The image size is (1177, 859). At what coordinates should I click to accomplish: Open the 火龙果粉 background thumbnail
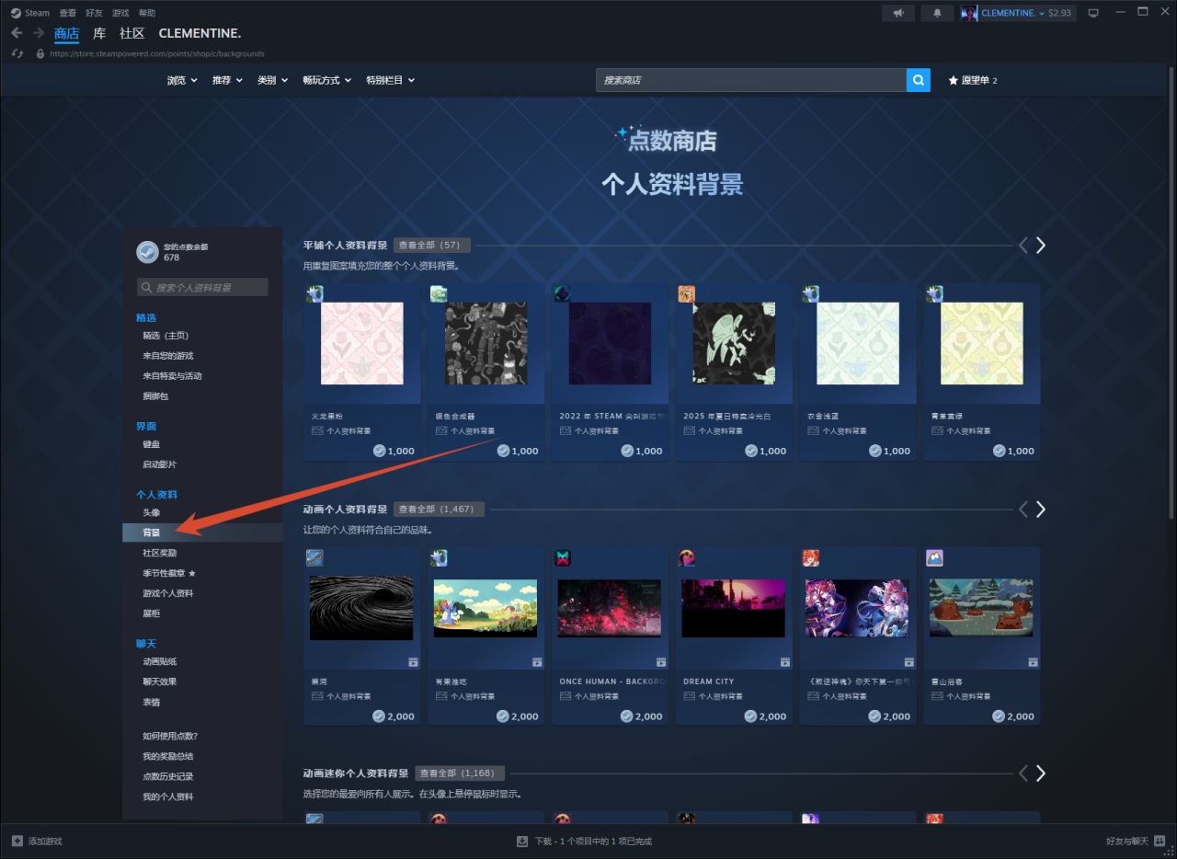tap(362, 343)
